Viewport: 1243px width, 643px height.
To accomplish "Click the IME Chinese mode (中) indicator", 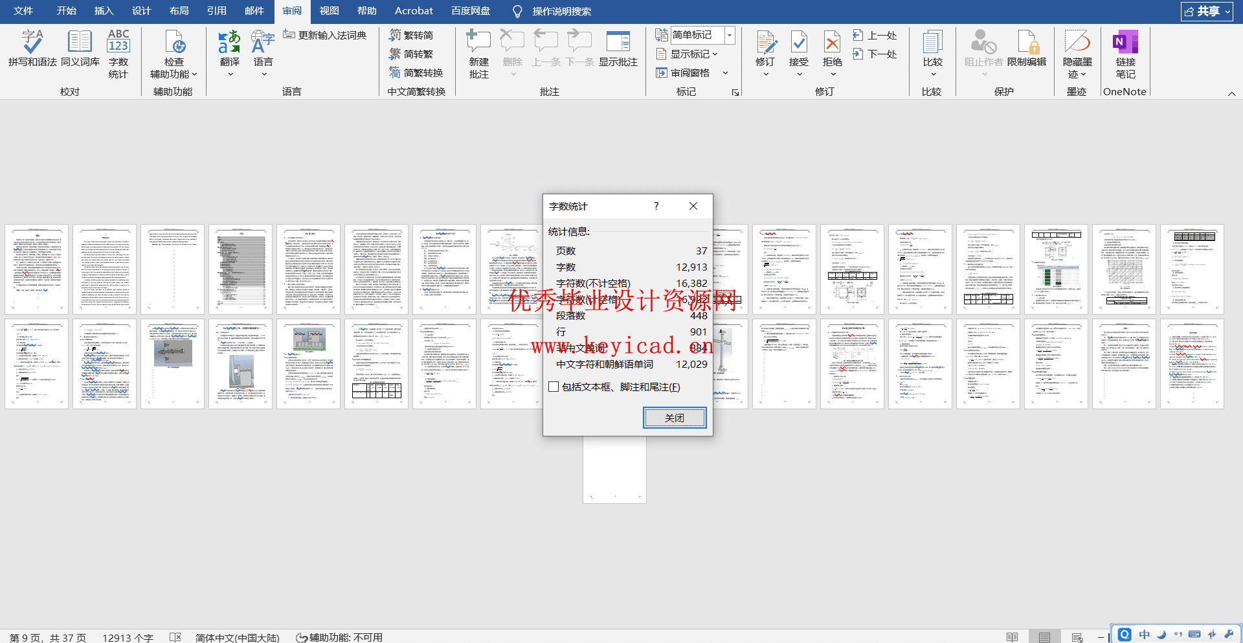I will (x=1144, y=635).
